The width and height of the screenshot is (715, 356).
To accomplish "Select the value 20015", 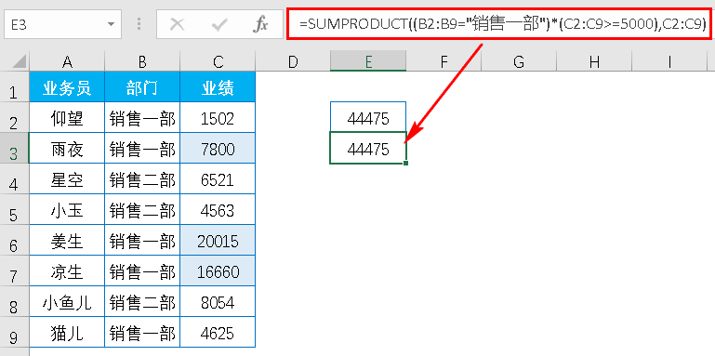I will (x=218, y=240).
